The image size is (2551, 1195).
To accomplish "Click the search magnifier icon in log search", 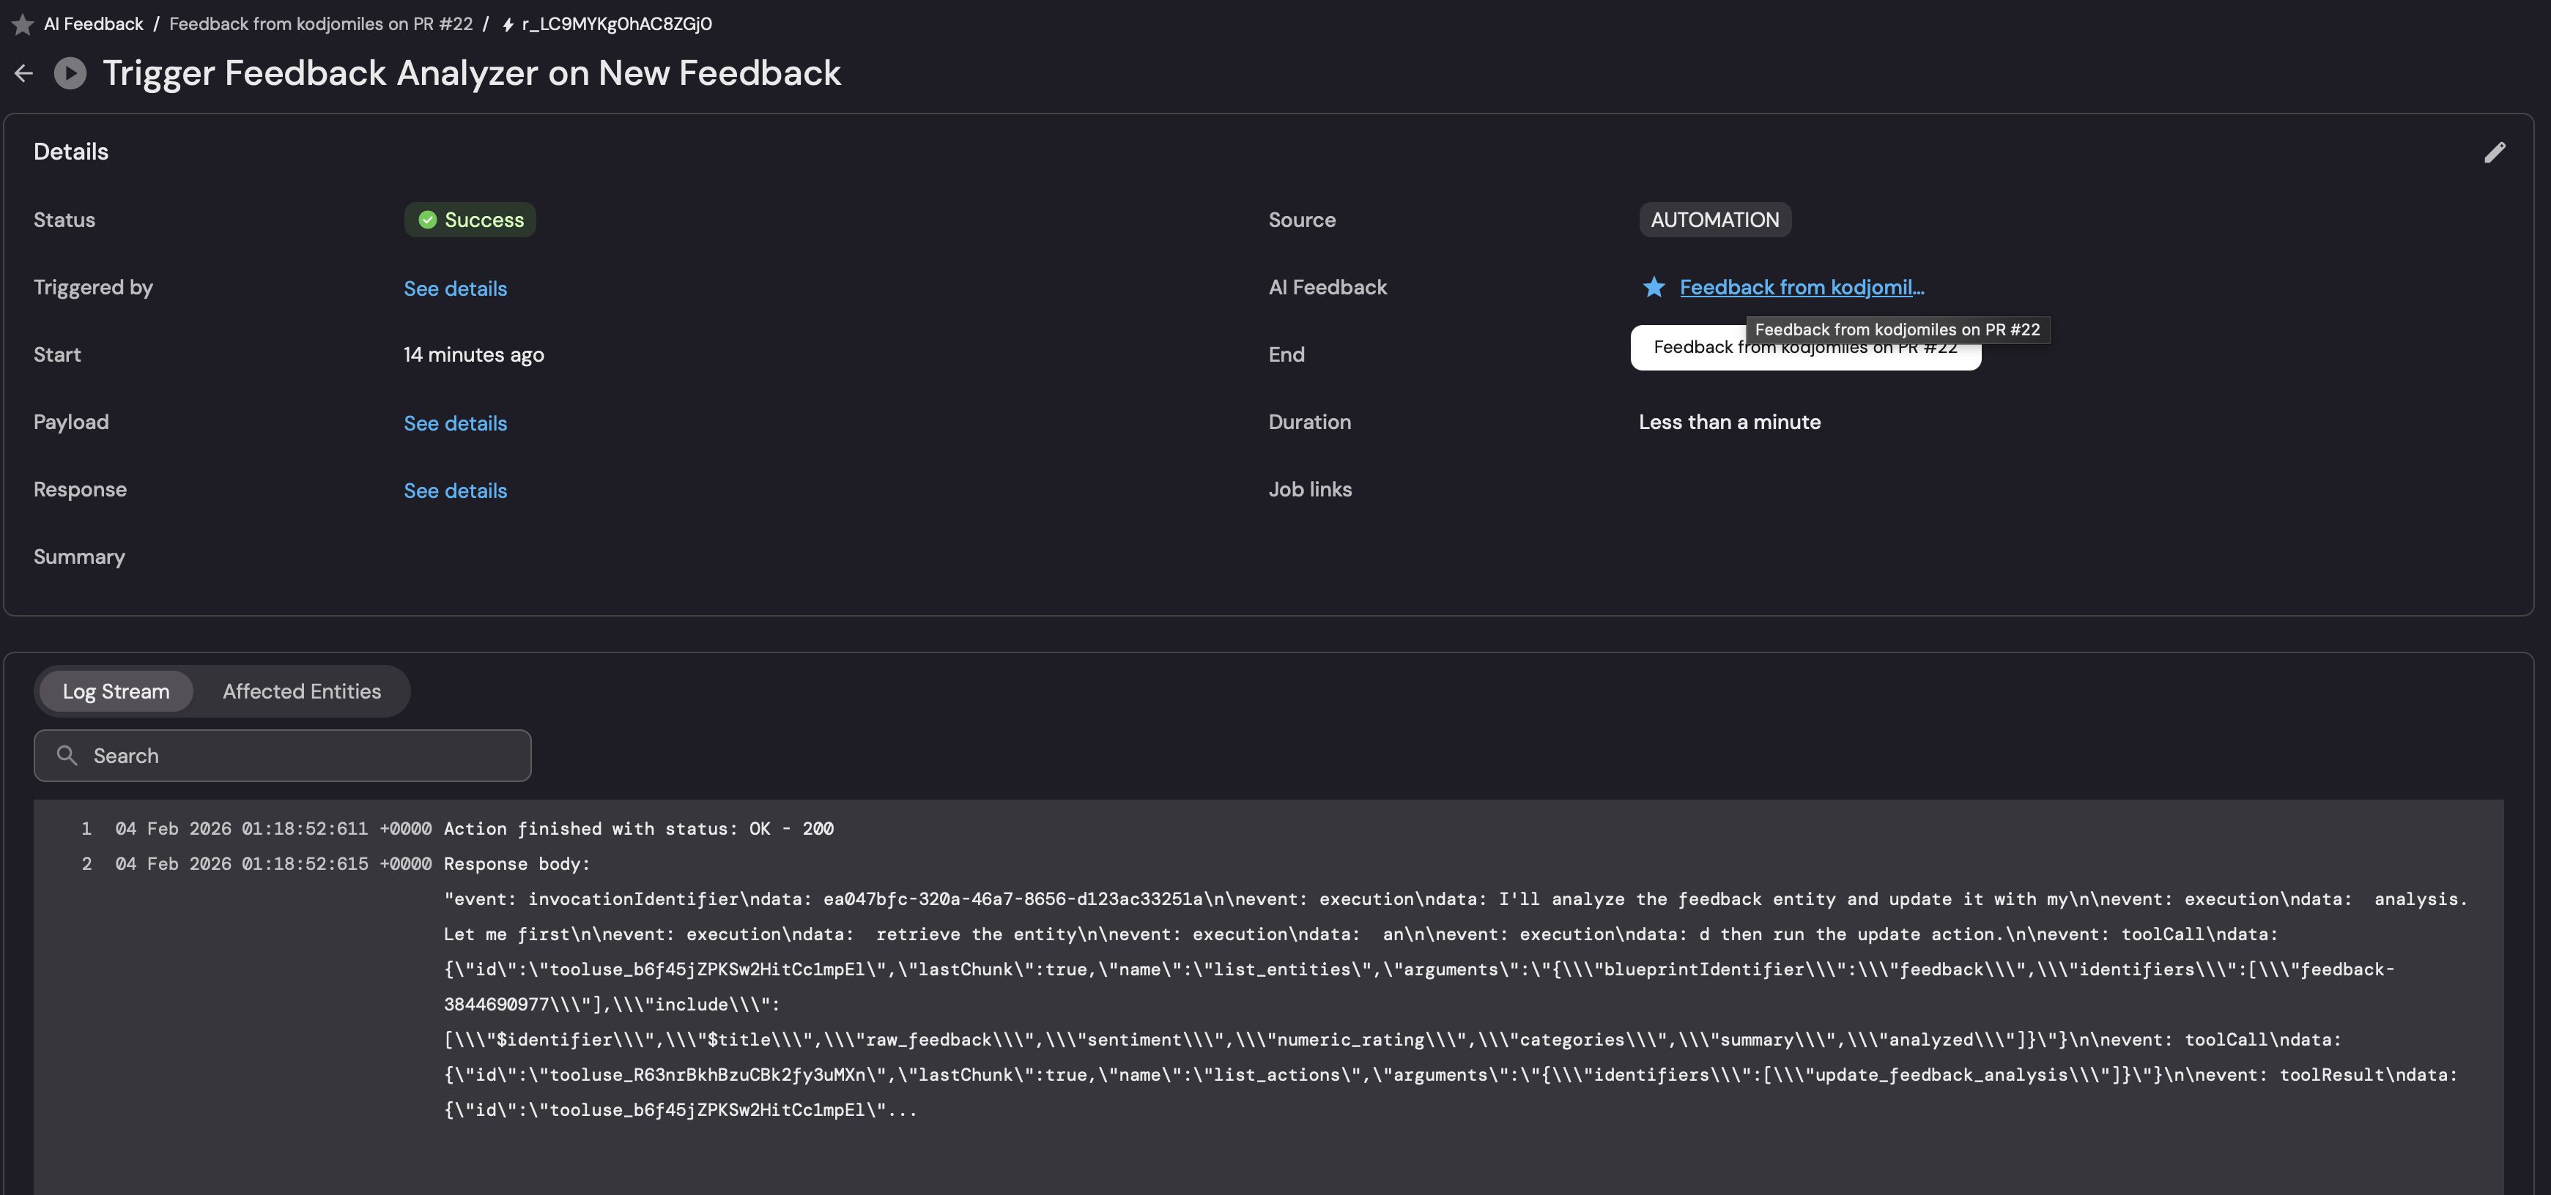I will point(67,756).
